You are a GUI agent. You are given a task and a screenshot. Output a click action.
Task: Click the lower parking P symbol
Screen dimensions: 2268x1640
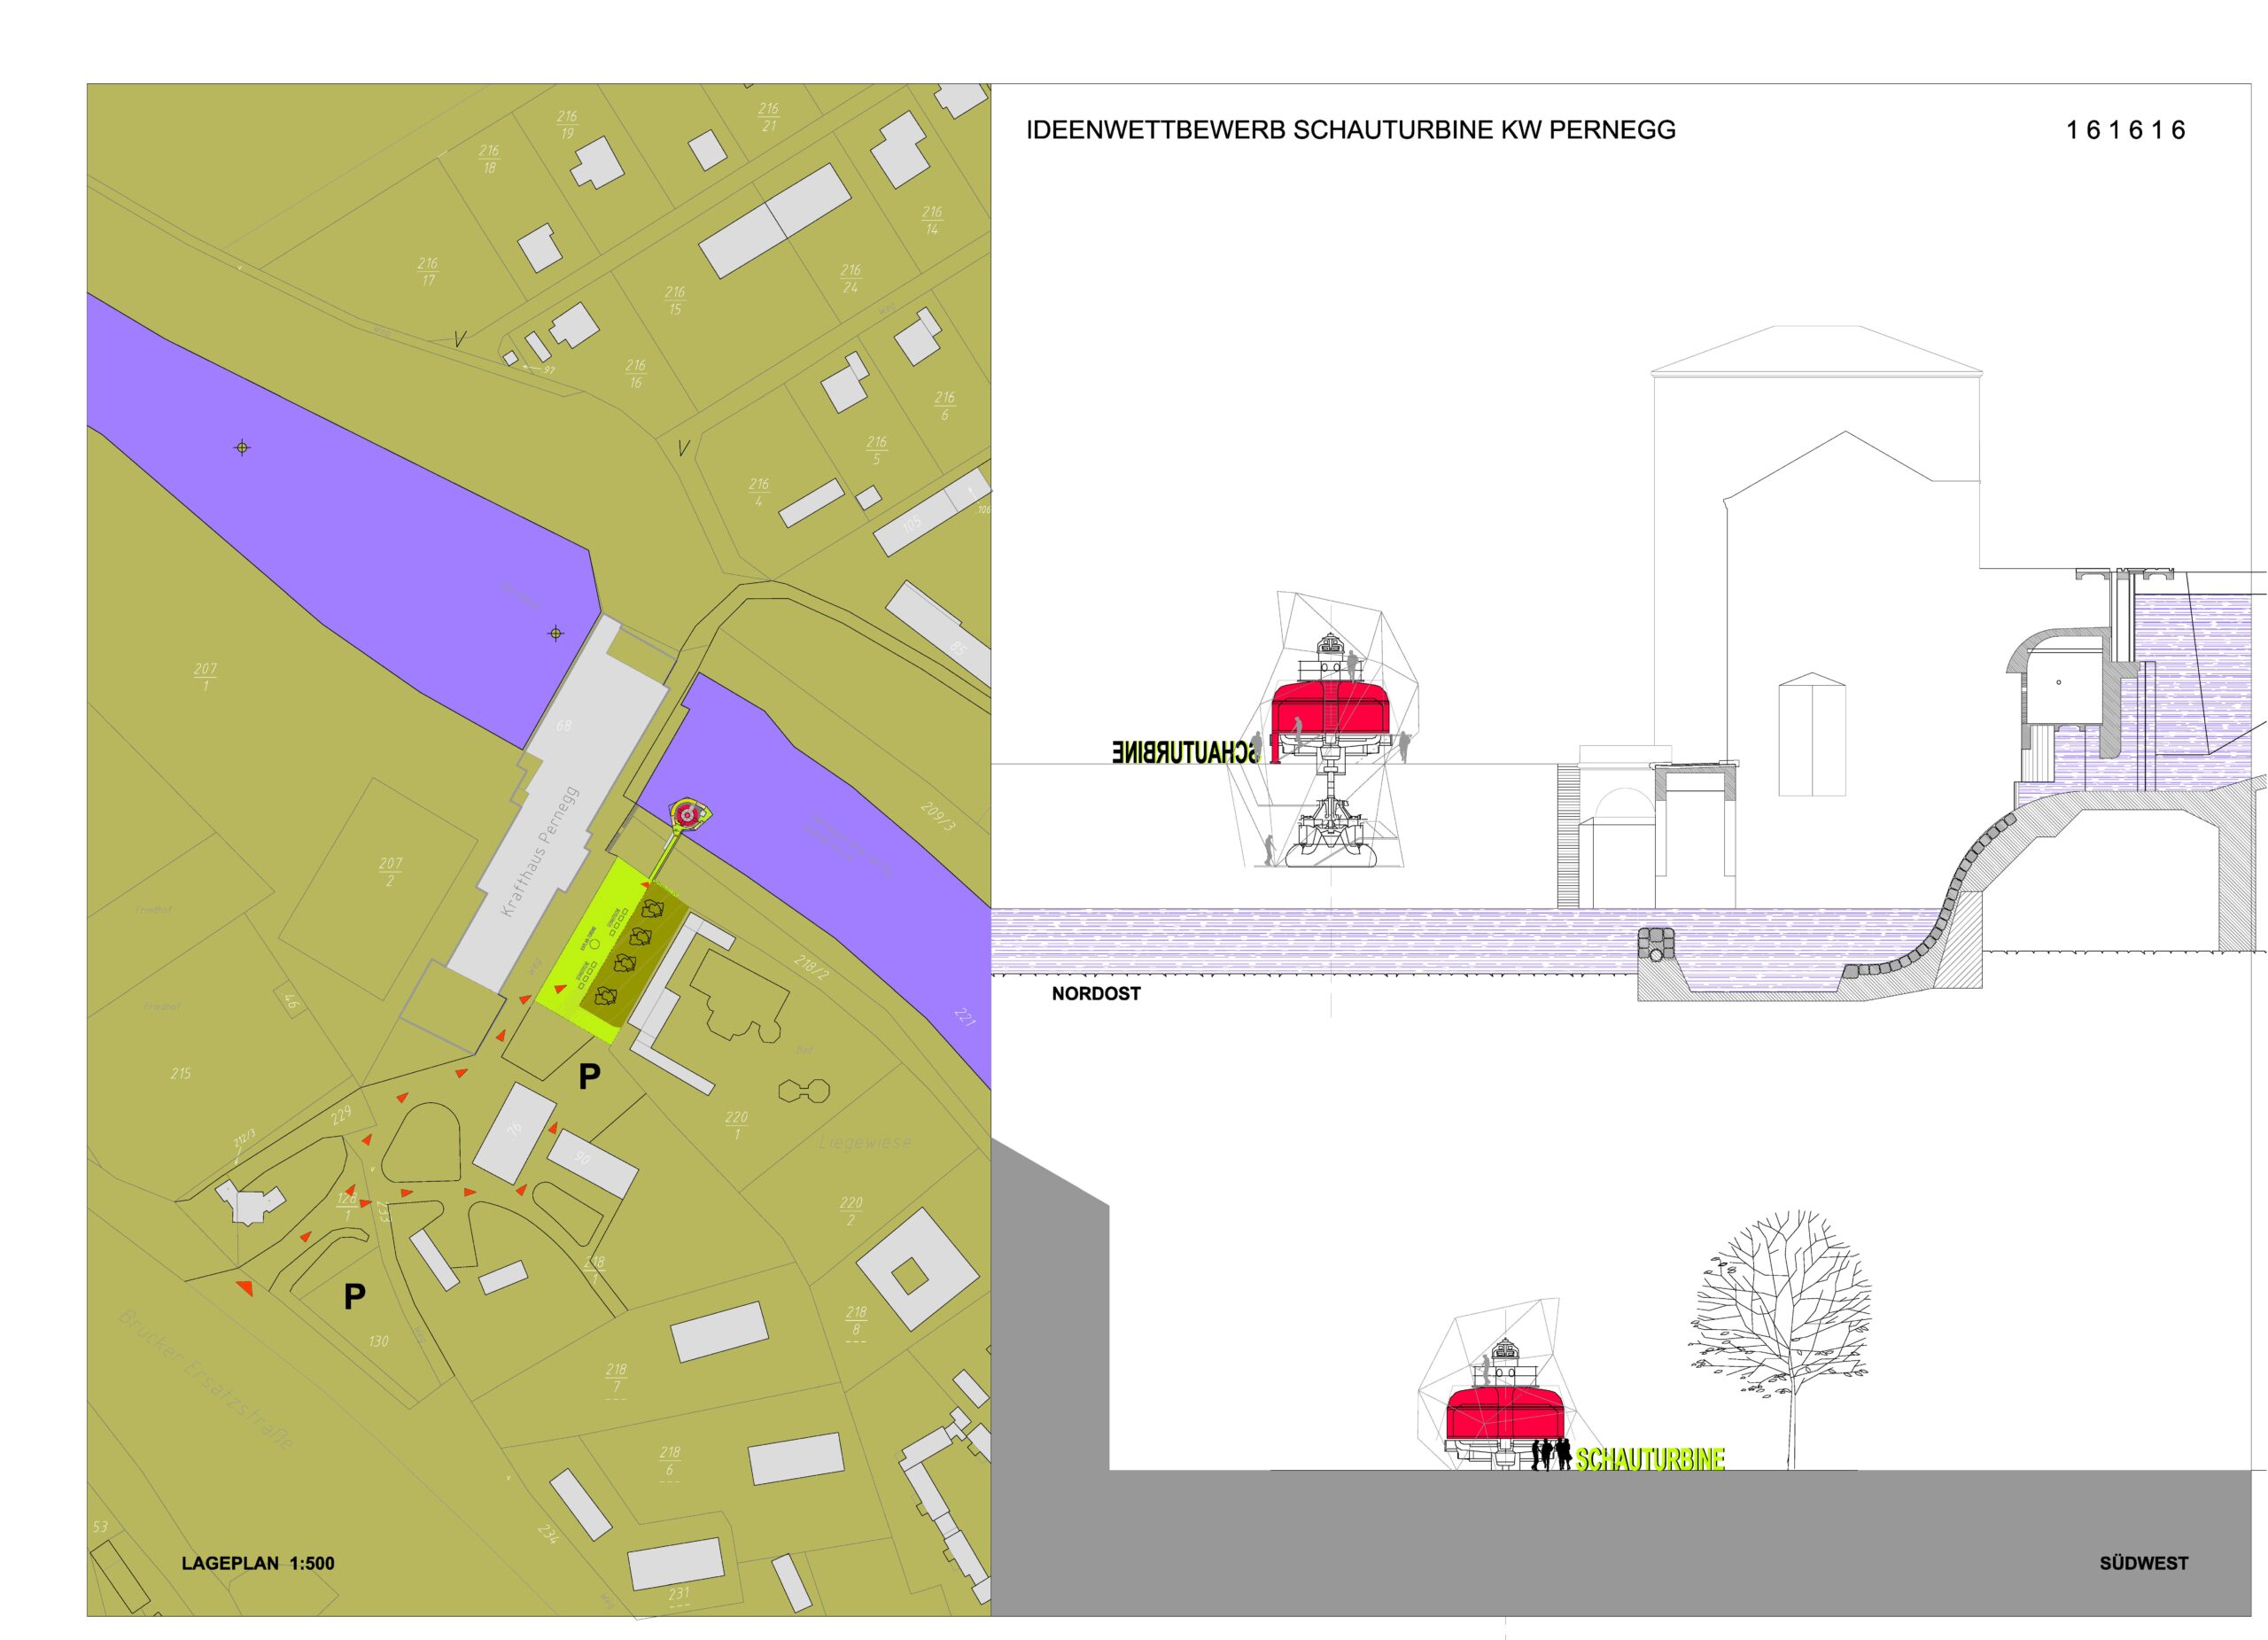coord(354,1298)
